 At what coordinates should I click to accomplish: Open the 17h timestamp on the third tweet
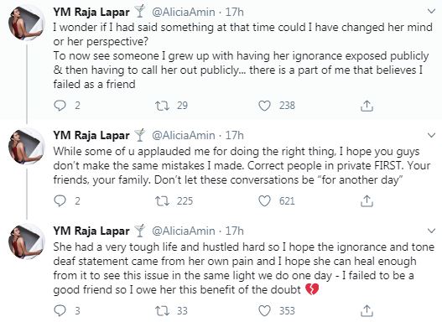tap(234, 231)
